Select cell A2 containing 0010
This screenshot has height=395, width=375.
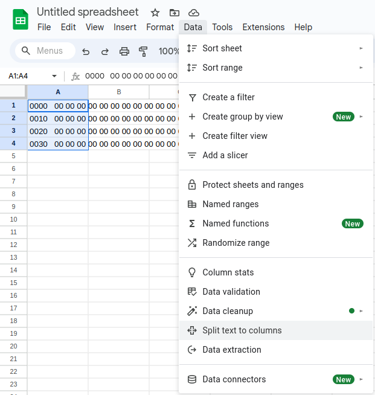click(x=58, y=118)
